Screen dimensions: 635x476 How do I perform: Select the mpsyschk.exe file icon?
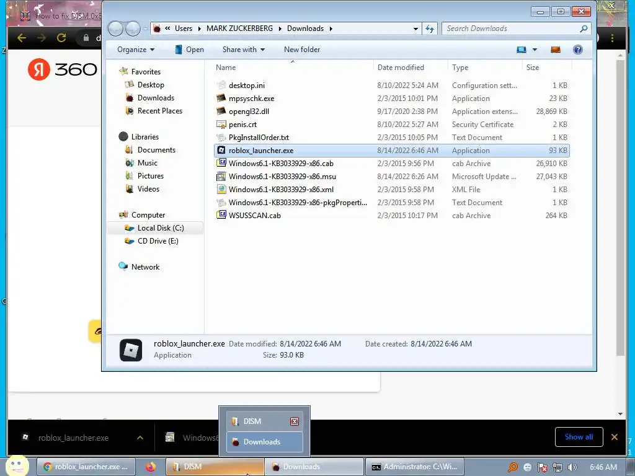click(221, 98)
